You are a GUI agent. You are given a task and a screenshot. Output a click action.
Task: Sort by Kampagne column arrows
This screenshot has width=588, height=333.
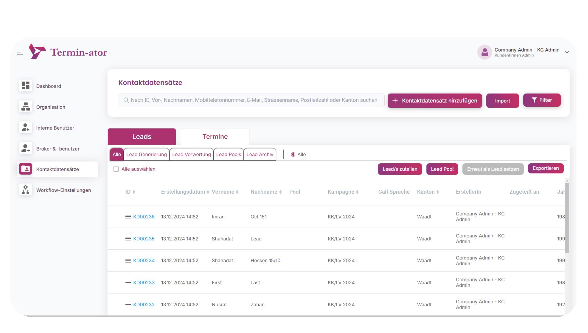coord(357,192)
